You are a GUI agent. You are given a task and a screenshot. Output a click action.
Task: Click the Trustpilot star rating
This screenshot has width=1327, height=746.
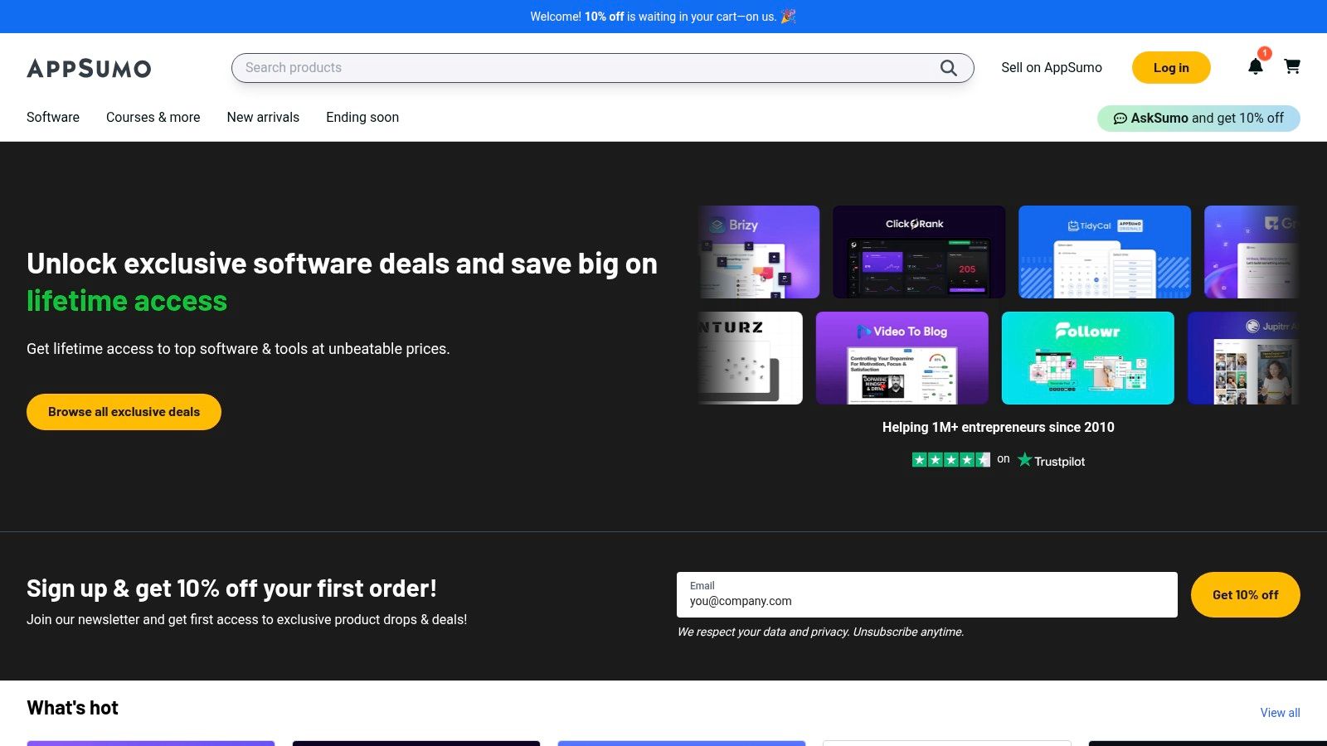(951, 459)
